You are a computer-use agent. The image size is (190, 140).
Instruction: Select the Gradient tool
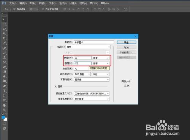coord(4,72)
